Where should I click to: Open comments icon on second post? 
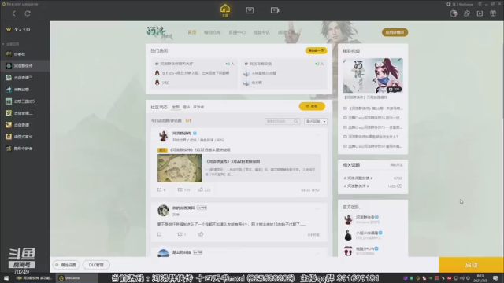[180, 234]
